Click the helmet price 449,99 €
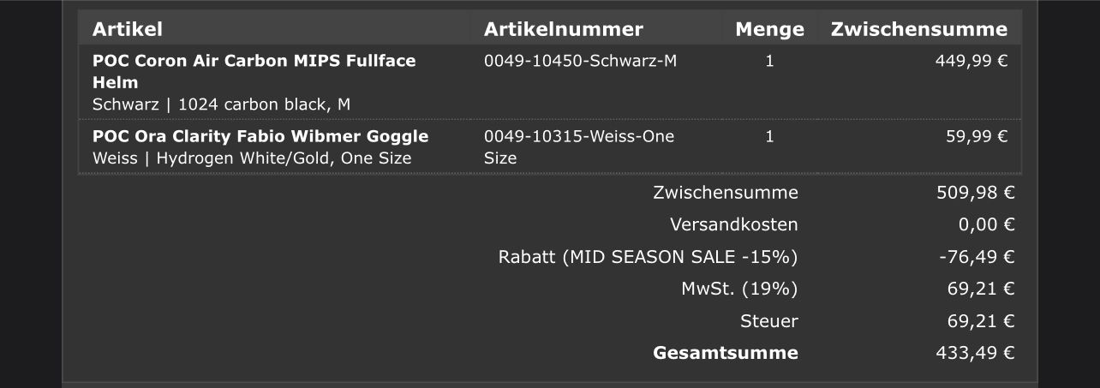Image resolution: width=1100 pixels, height=388 pixels. [x=971, y=61]
